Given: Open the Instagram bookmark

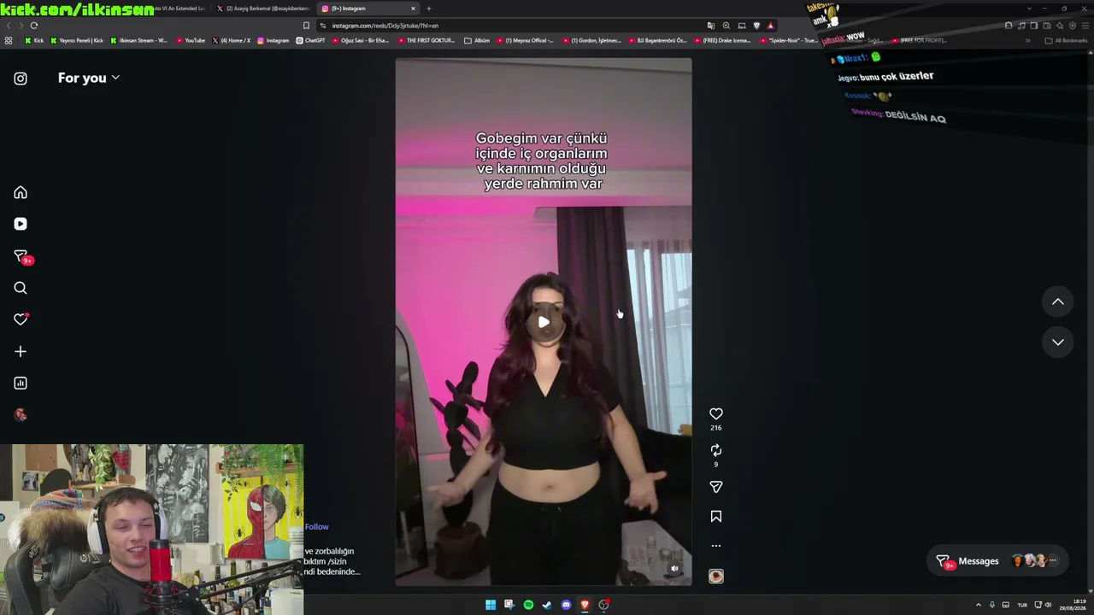Looking at the screenshot, I should [x=273, y=40].
